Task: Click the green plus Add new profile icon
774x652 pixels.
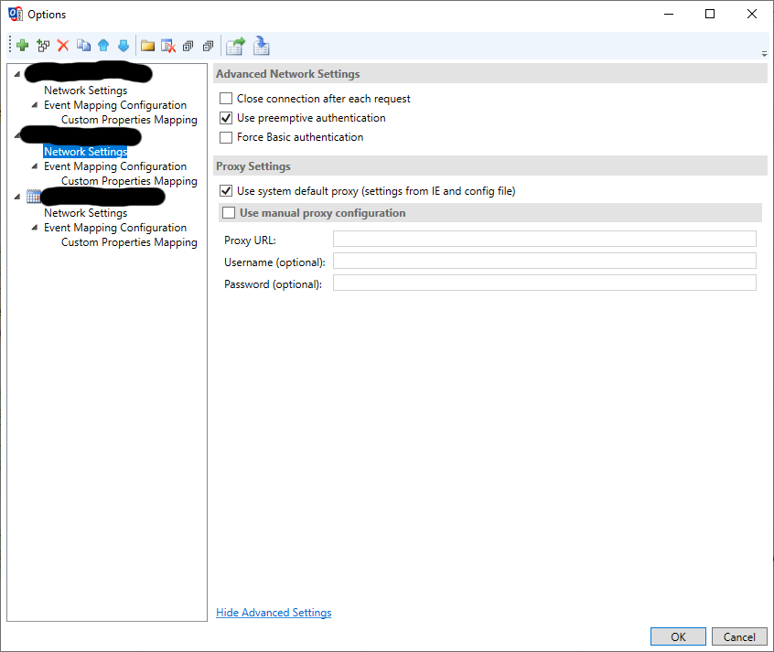Action: [x=22, y=46]
